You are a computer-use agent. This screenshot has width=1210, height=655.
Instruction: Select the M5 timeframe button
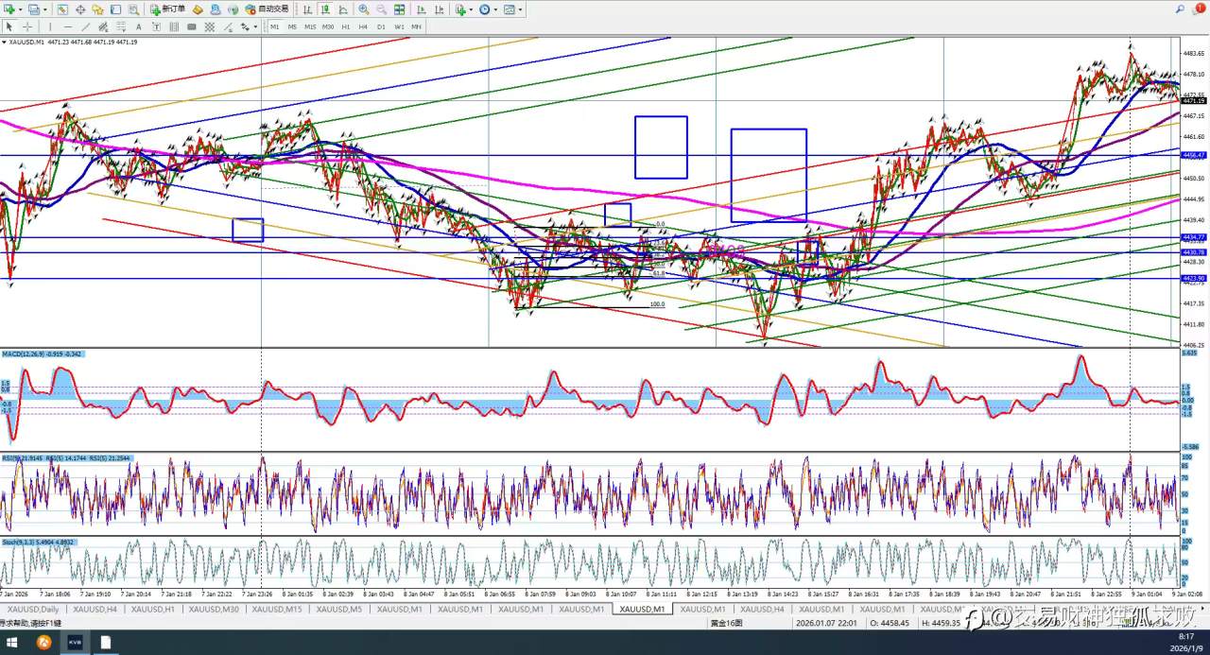292,26
